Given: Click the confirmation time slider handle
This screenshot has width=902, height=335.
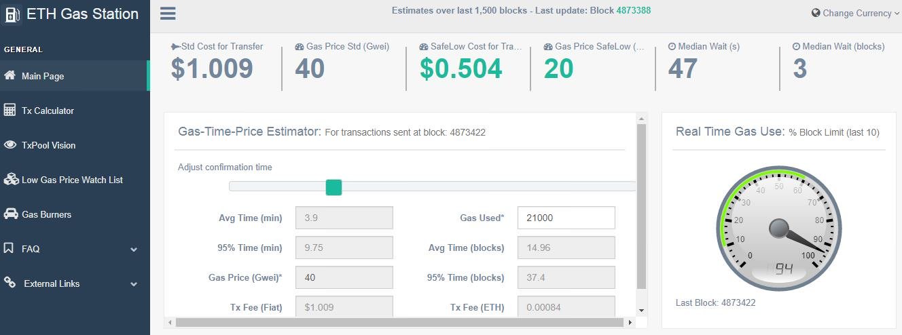Looking at the screenshot, I should pyautogui.click(x=333, y=187).
